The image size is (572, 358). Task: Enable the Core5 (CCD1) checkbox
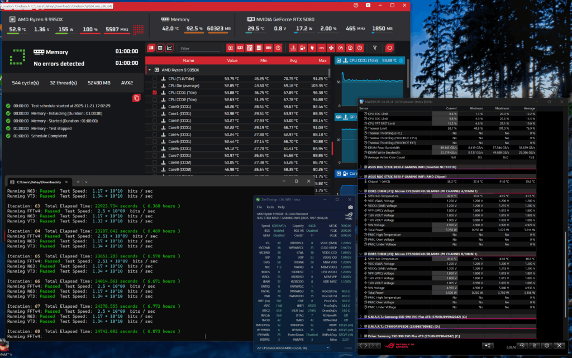click(x=155, y=141)
